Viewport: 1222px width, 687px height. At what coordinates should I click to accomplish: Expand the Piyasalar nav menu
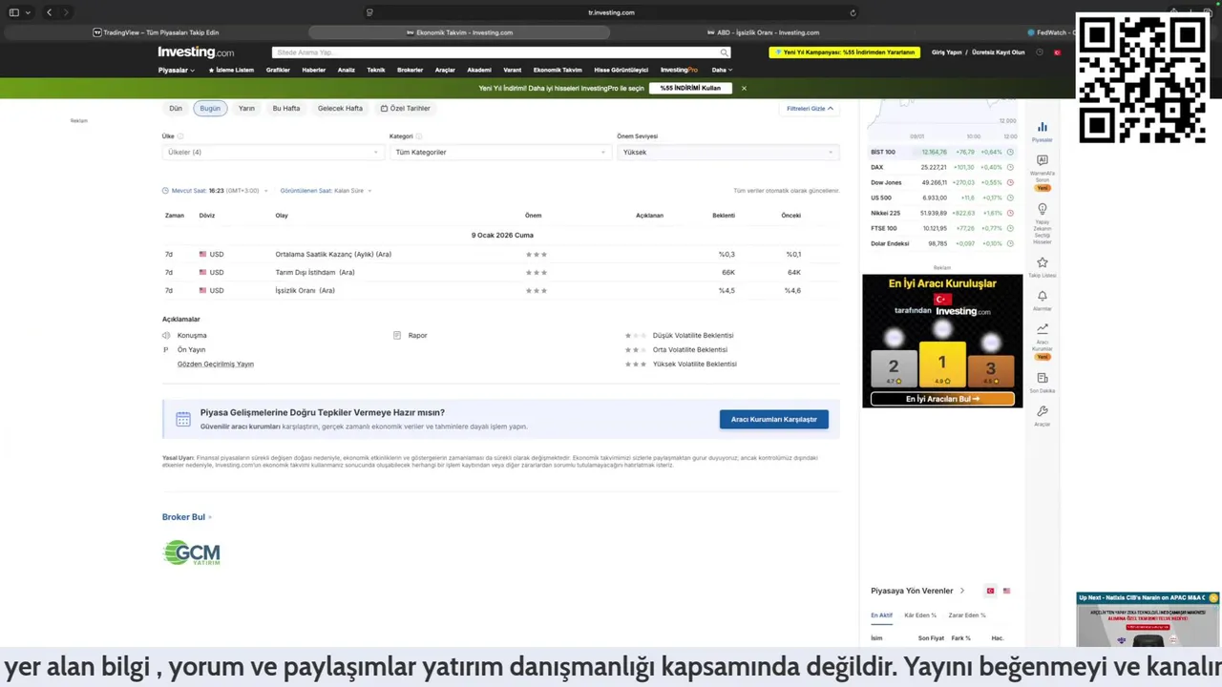176,70
